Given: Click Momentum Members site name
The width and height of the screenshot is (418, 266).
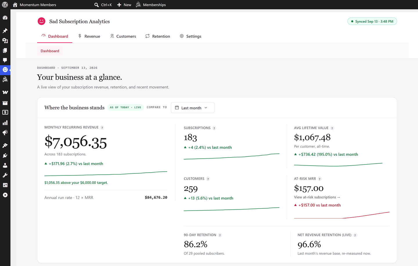Looking at the screenshot, I should (38, 5).
